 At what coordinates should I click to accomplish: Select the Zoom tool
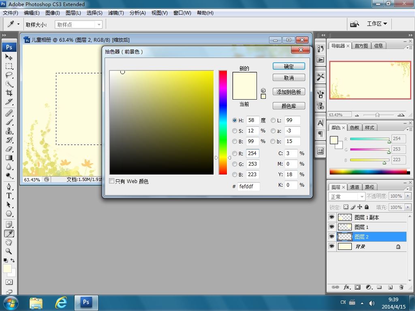9,251
